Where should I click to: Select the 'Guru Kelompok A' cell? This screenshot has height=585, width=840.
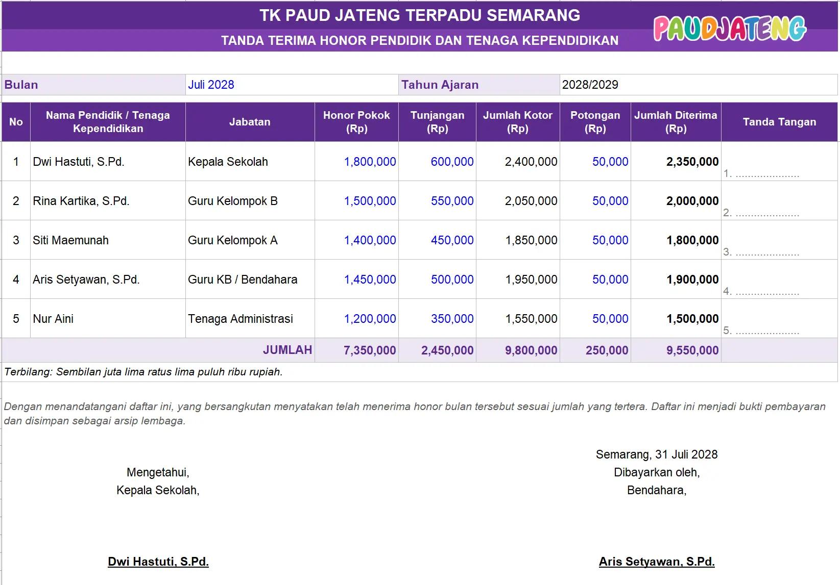pyautogui.click(x=250, y=240)
